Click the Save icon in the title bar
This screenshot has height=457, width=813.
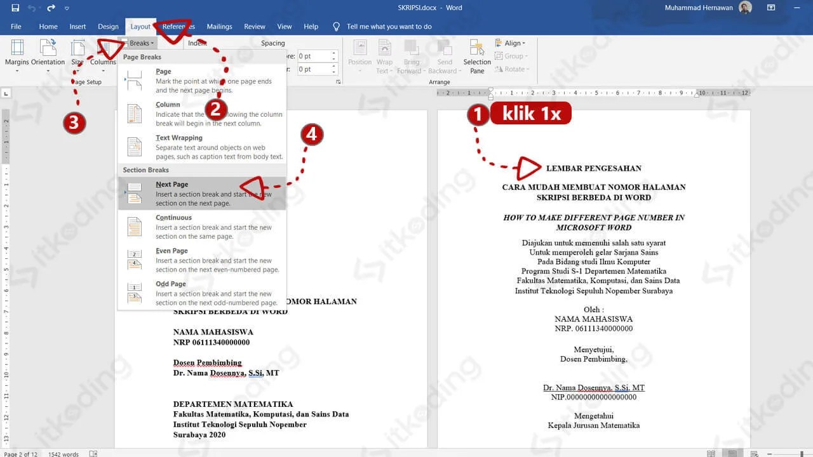(x=15, y=8)
